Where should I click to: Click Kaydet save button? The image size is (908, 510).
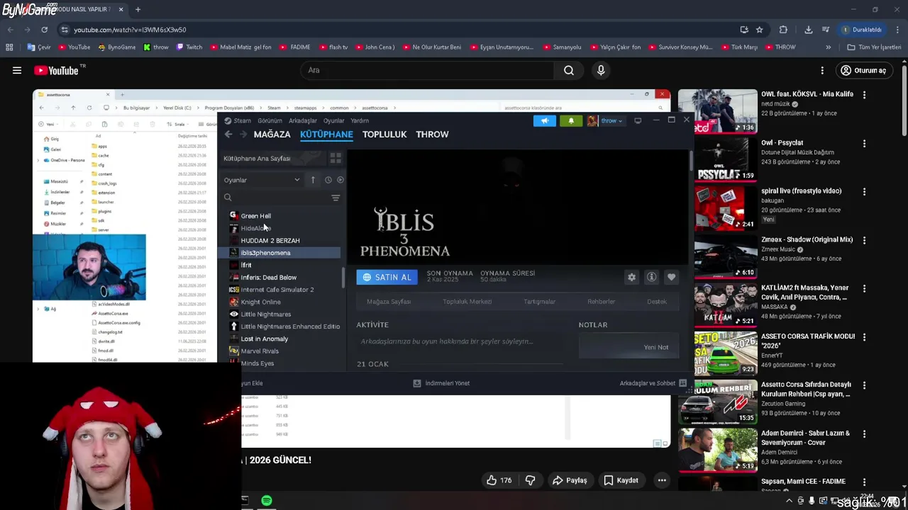pyautogui.click(x=621, y=480)
